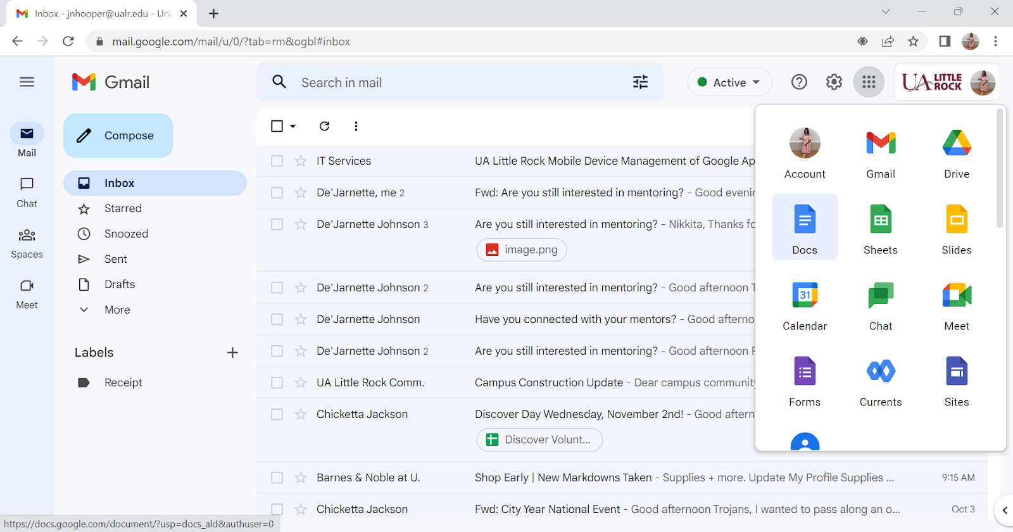Viewport: 1013px width, 532px height.
Task: Bookmark this tab with star icon
Action: pyautogui.click(x=913, y=41)
